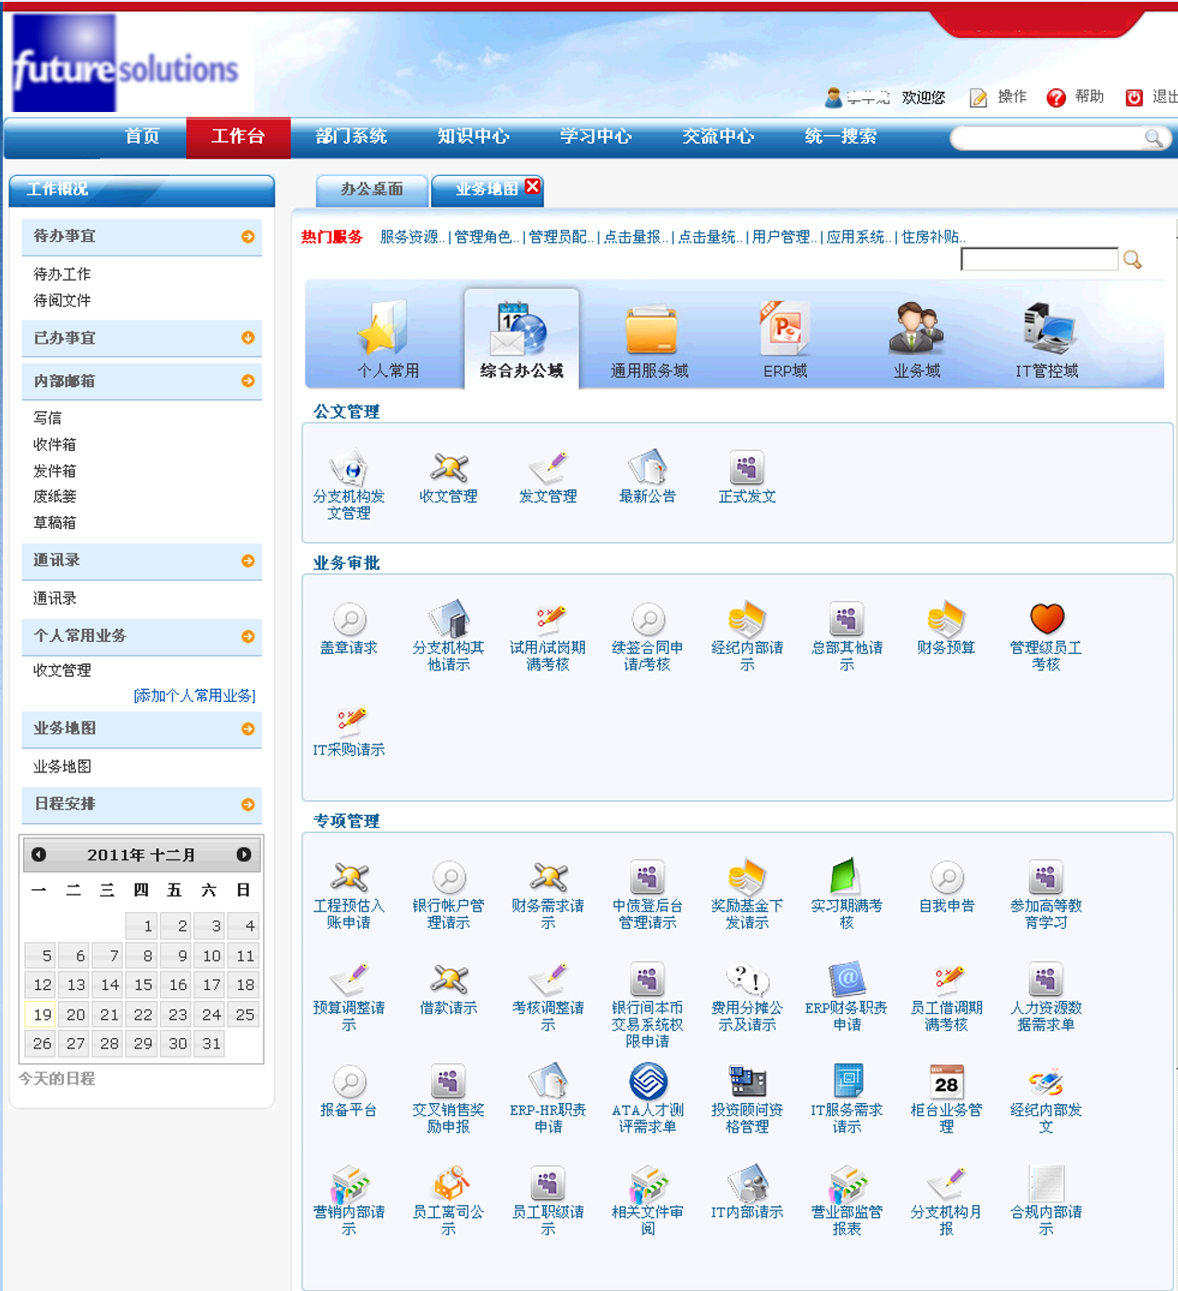The image size is (1178, 1291).
Task: Open the 实习期满考核 icon
Action: pyautogui.click(x=846, y=877)
